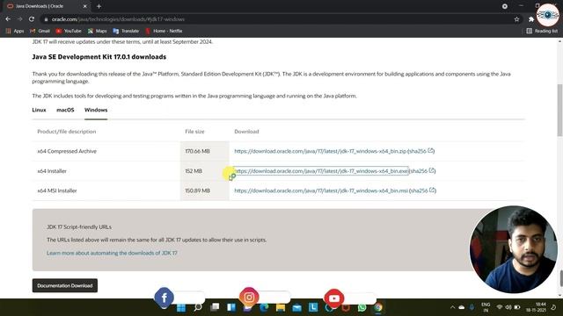Open the ENG IN language switcher
This screenshot has width=563, height=316.
(x=486, y=307)
